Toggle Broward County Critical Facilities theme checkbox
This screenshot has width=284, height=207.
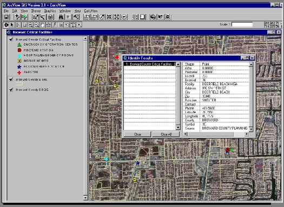coord(11,39)
